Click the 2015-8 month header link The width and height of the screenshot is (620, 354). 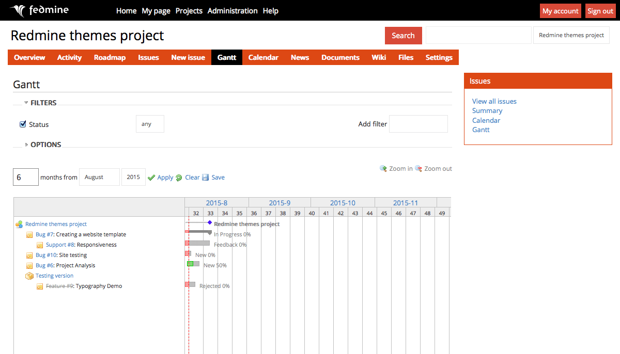coord(216,203)
